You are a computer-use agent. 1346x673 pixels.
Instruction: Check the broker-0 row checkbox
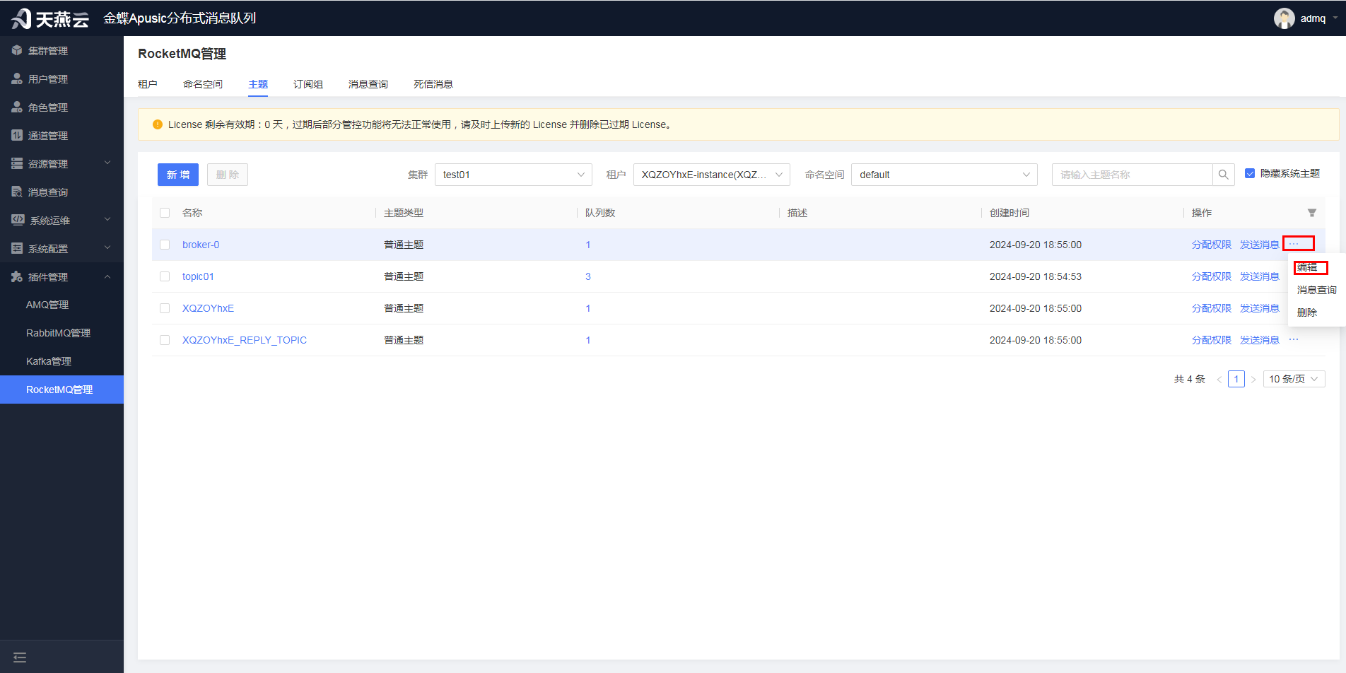(165, 245)
